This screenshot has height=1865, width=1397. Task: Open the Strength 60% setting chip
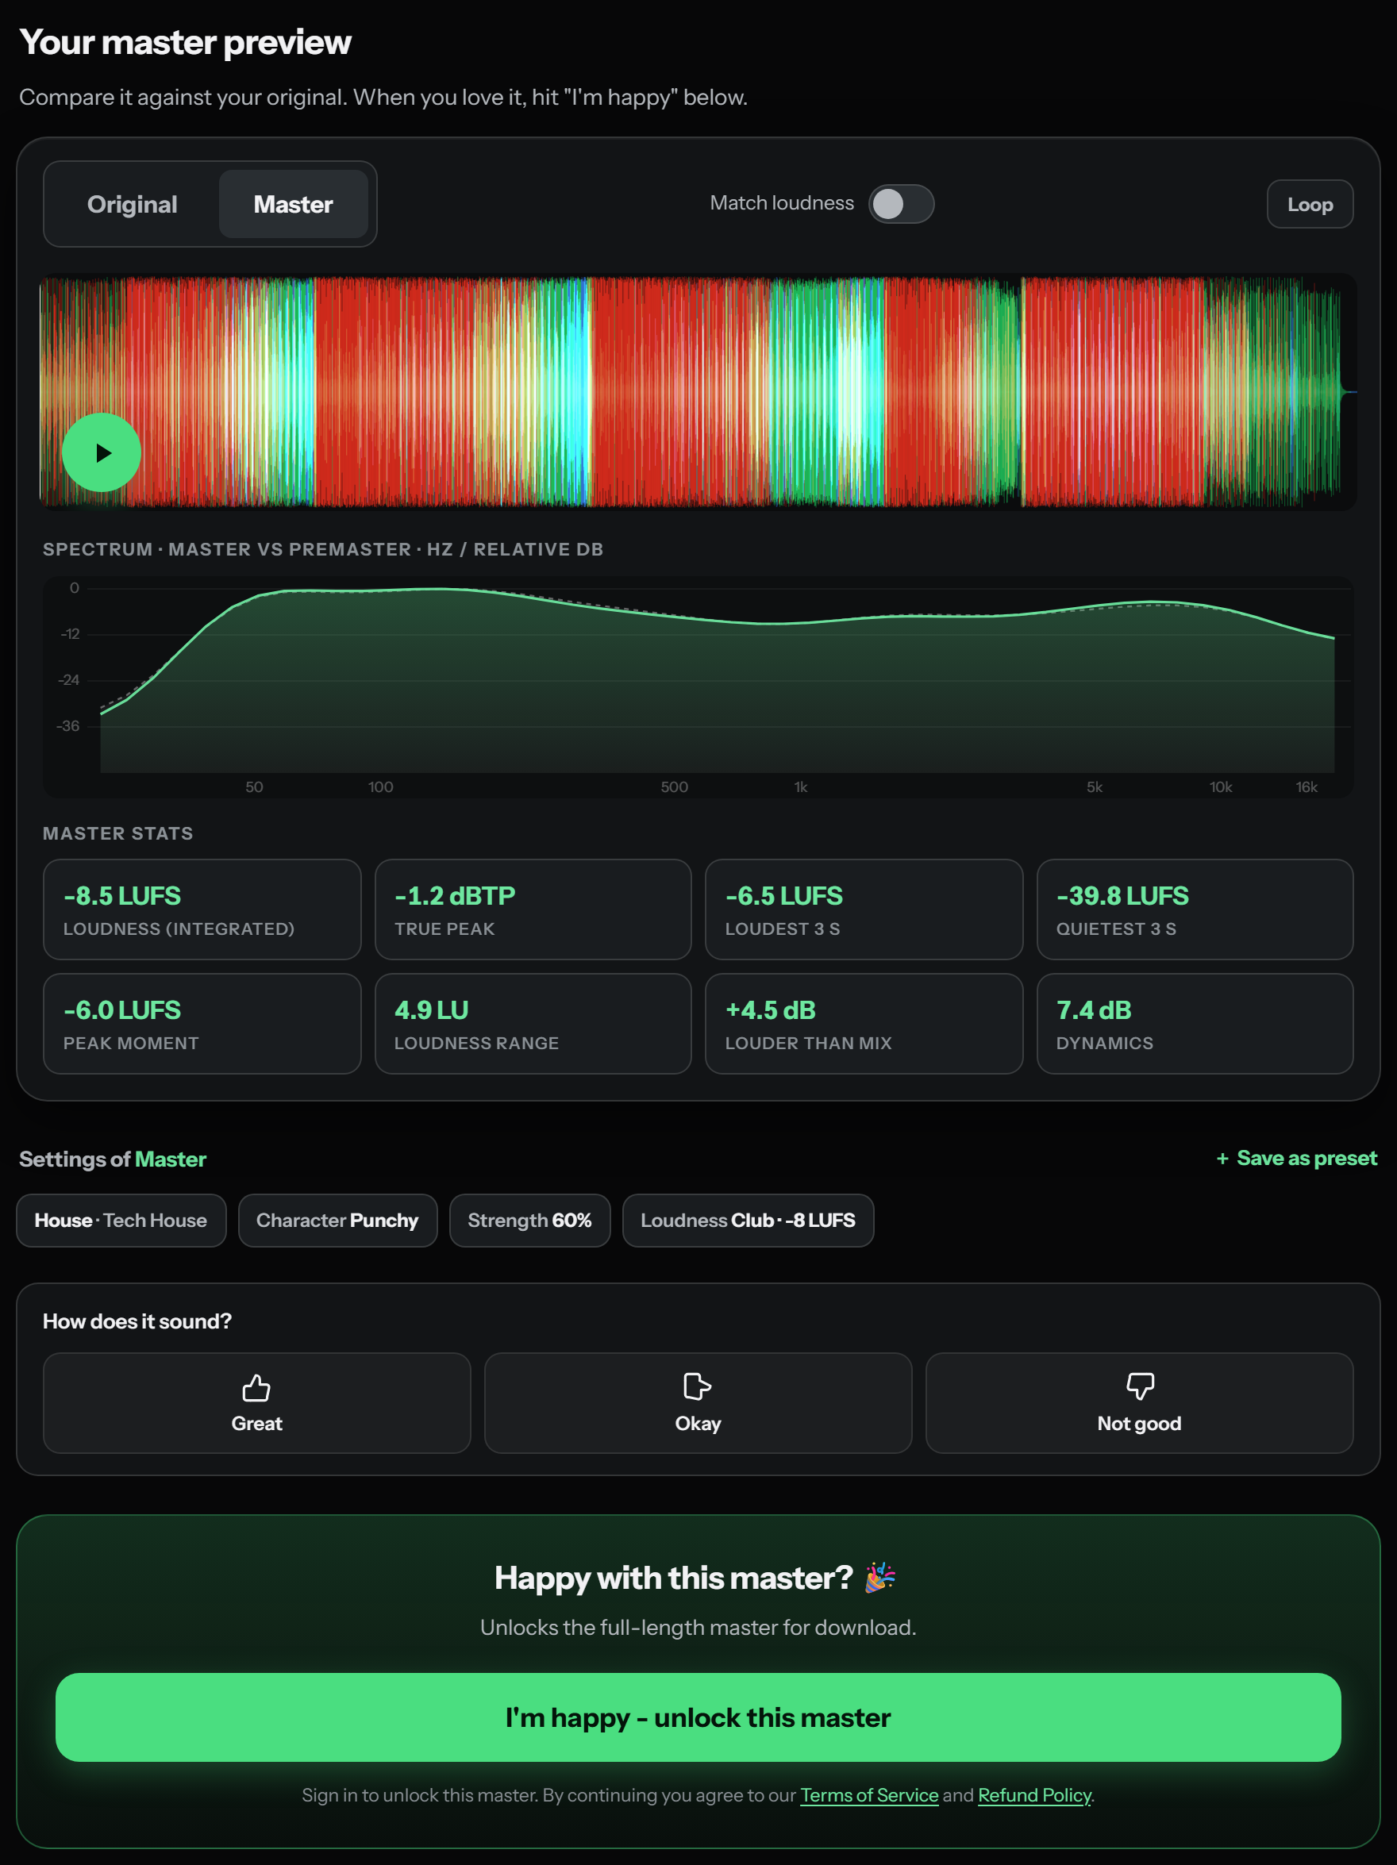529,1220
